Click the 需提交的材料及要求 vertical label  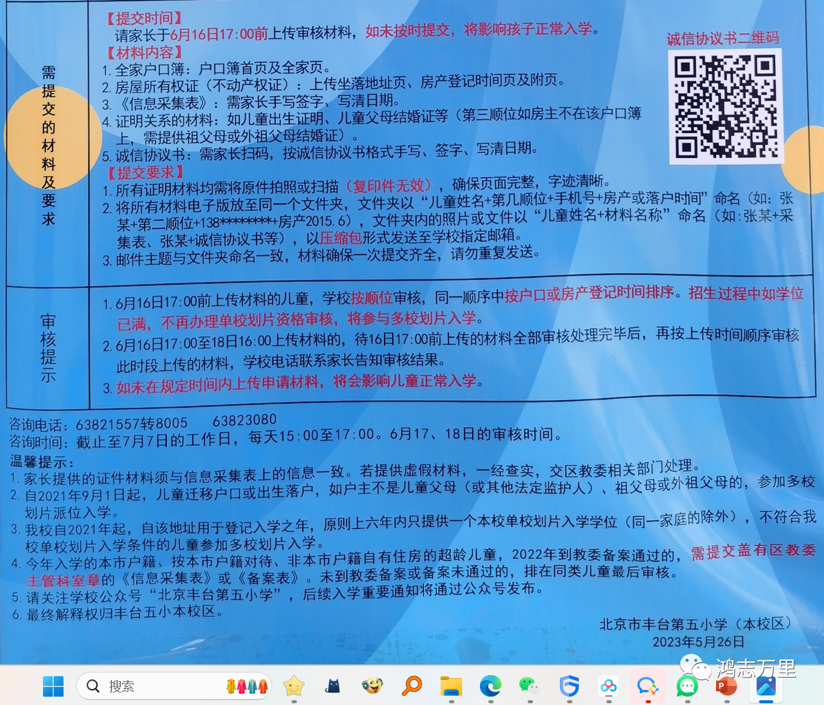click(x=48, y=146)
